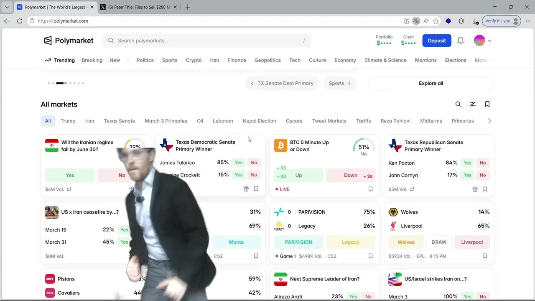Open saved markets bookmark icon beside filters
Image resolution: width=535 pixels, height=301 pixels.
[487, 104]
